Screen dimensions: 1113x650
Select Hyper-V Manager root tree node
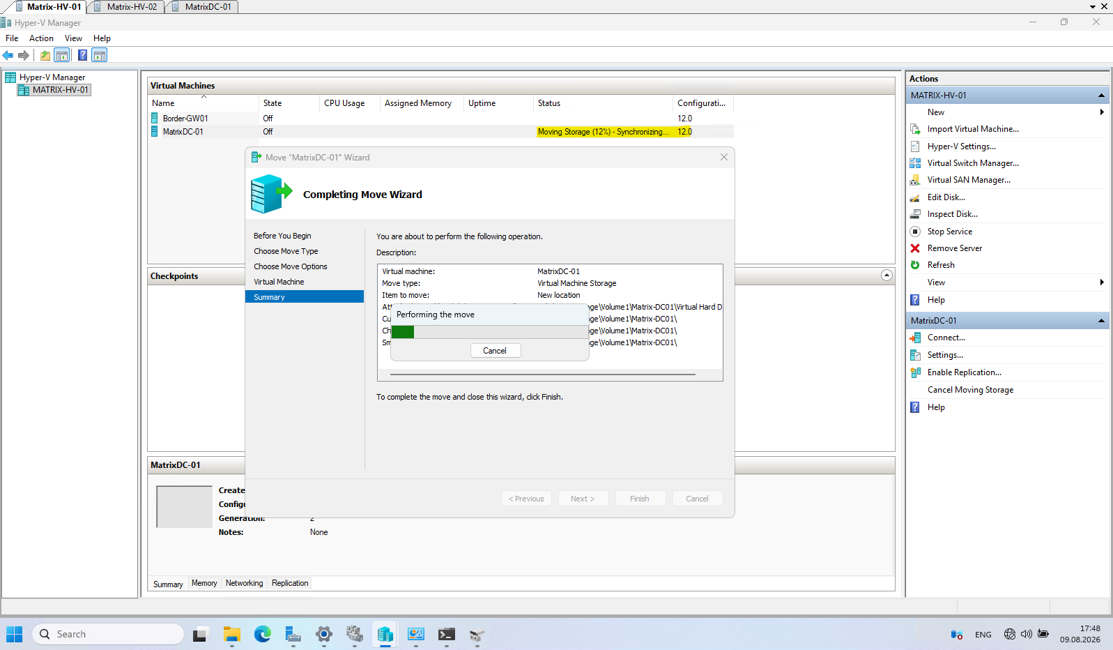click(45, 77)
